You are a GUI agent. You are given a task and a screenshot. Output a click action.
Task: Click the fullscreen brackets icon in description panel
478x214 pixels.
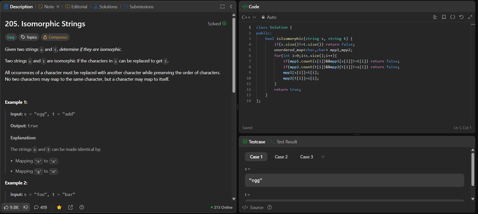coord(222,7)
